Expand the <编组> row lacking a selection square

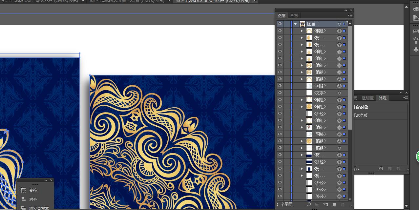coord(302,148)
